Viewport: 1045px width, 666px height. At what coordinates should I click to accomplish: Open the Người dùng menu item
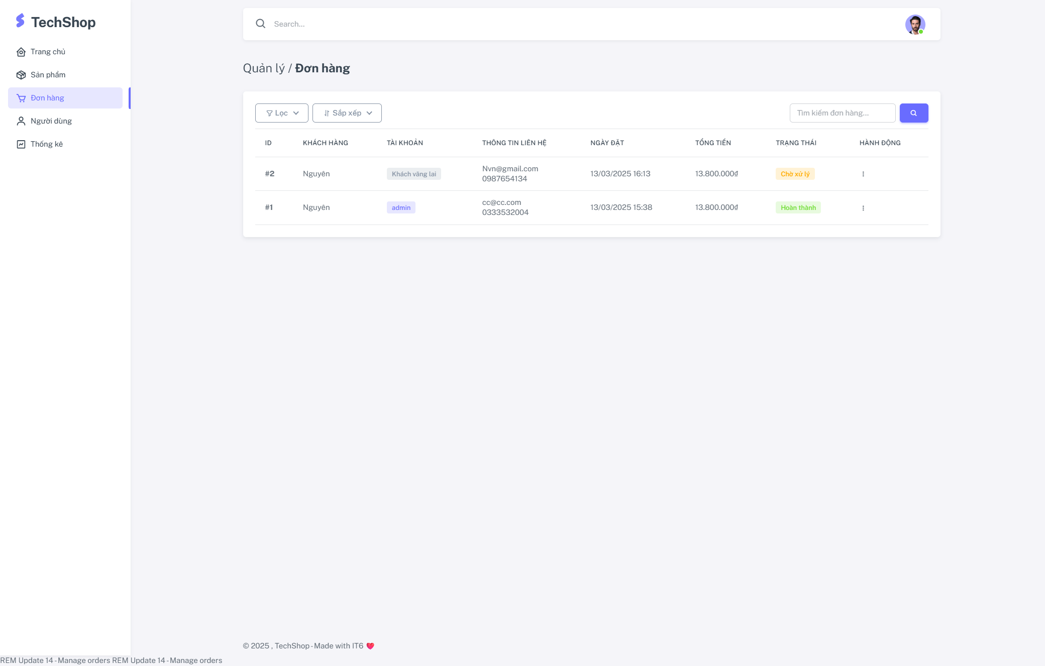tap(51, 121)
